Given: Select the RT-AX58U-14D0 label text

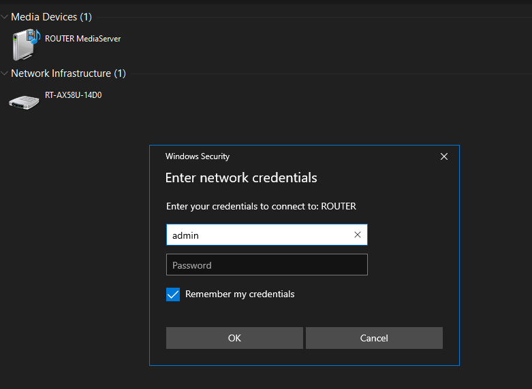Looking at the screenshot, I should [74, 95].
